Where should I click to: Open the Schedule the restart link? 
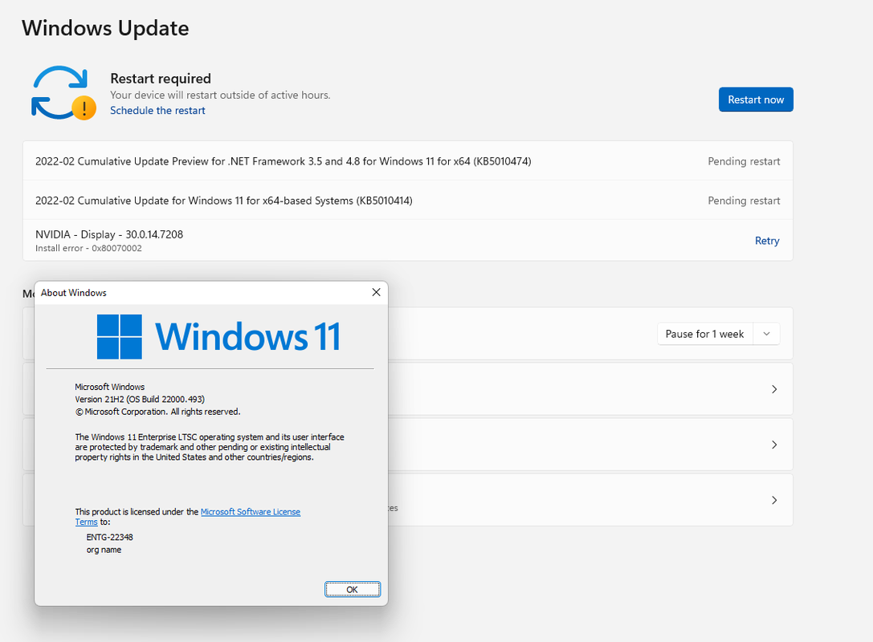(x=157, y=110)
